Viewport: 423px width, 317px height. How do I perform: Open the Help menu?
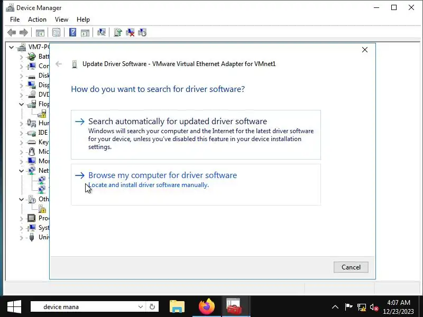coord(83,20)
